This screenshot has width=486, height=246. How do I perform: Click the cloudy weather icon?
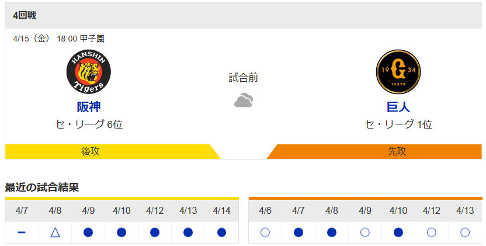(243, 101)
